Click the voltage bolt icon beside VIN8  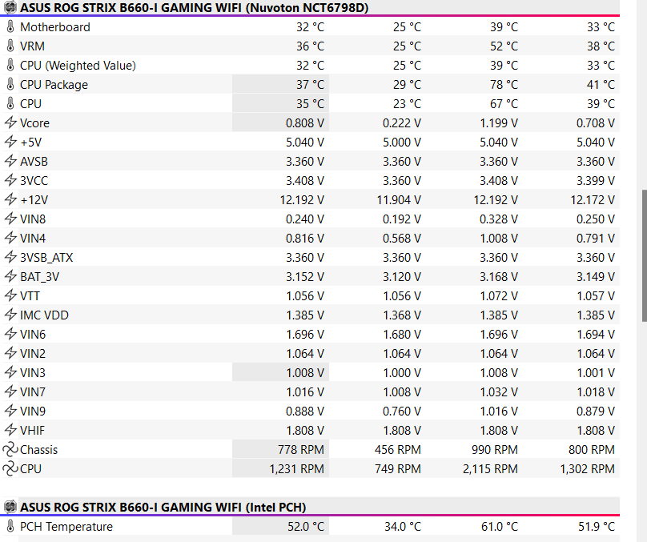pos(10,219)
